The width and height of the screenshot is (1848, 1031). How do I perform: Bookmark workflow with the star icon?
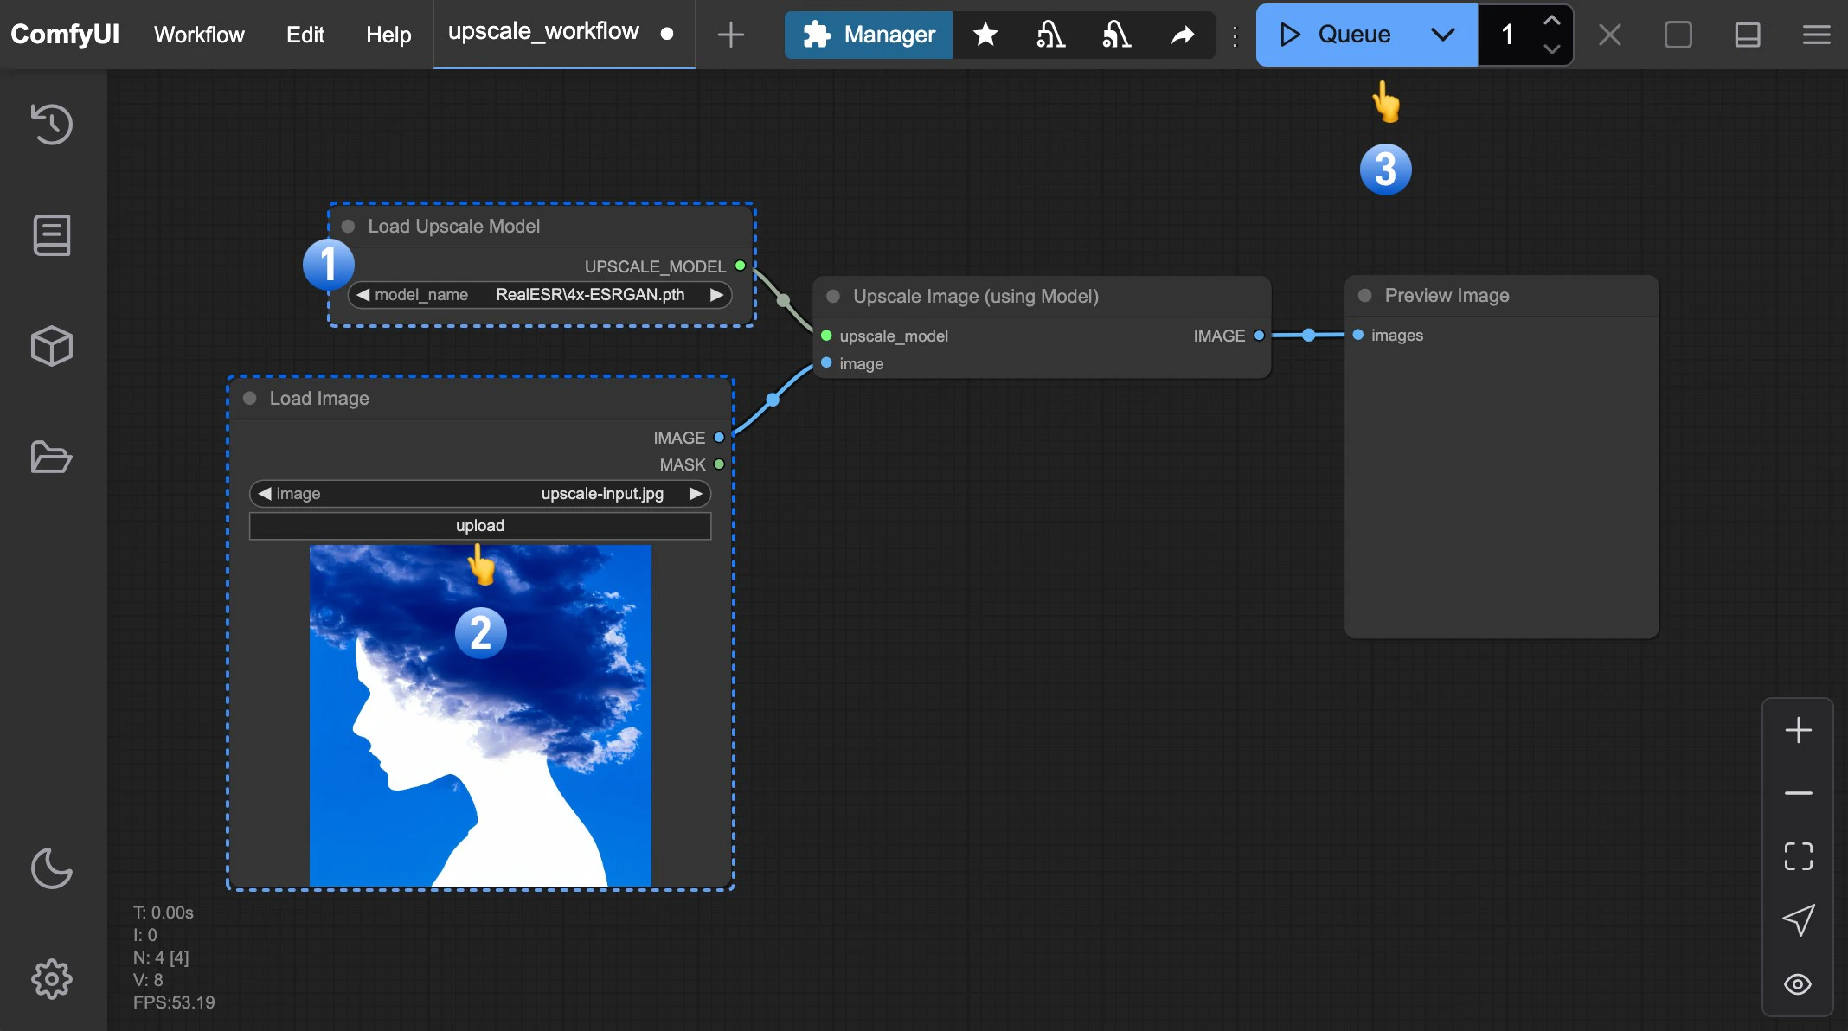click(x=985, y=35)
